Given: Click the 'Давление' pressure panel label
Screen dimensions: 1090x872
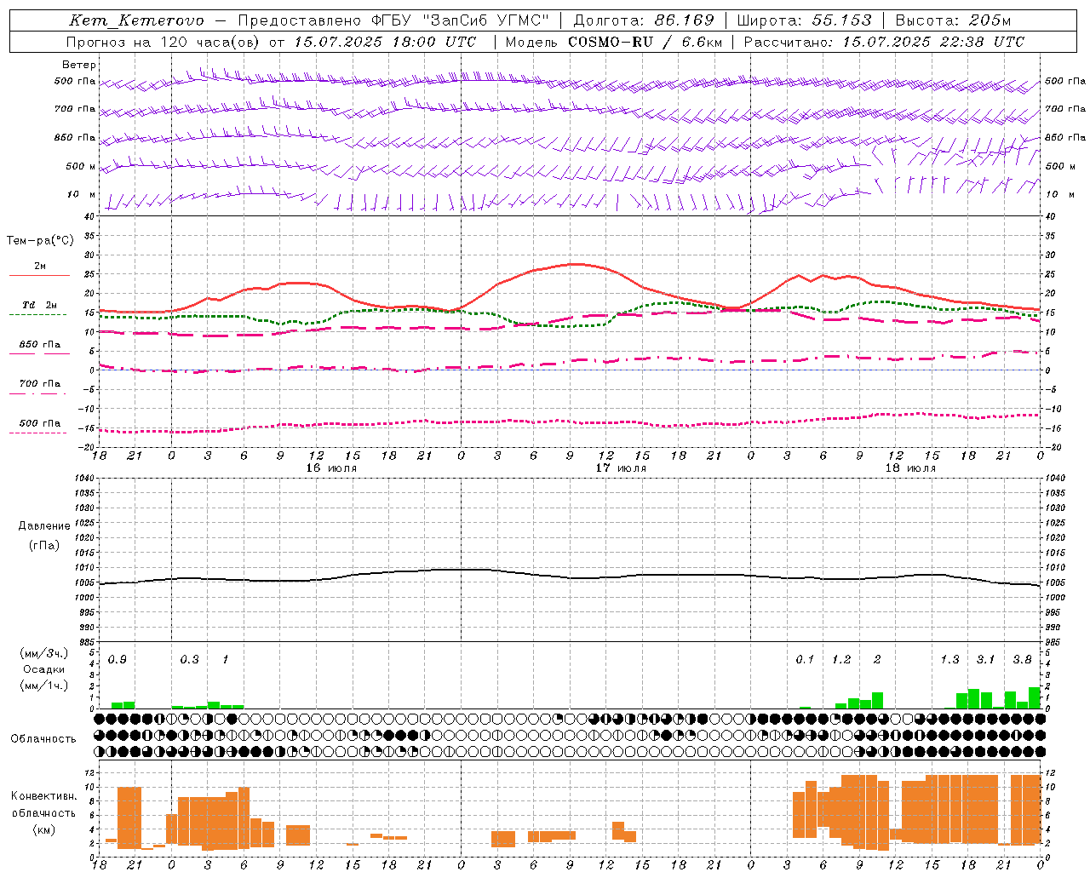Looking at the screenshot, I should coord(44,526).
